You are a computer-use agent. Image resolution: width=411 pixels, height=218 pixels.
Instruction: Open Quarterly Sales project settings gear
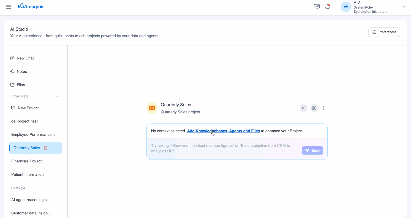tap(314, 108)
